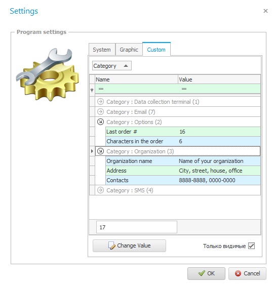
Task: Close the Settings dialog
Action: point(265,11)
